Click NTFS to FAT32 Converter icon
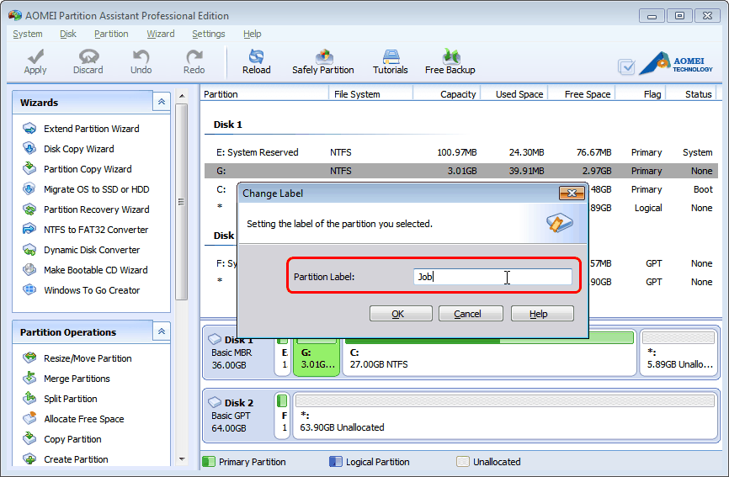Image resolution: width=729 pixels, height=477 pixels. [x=29, y=230]
